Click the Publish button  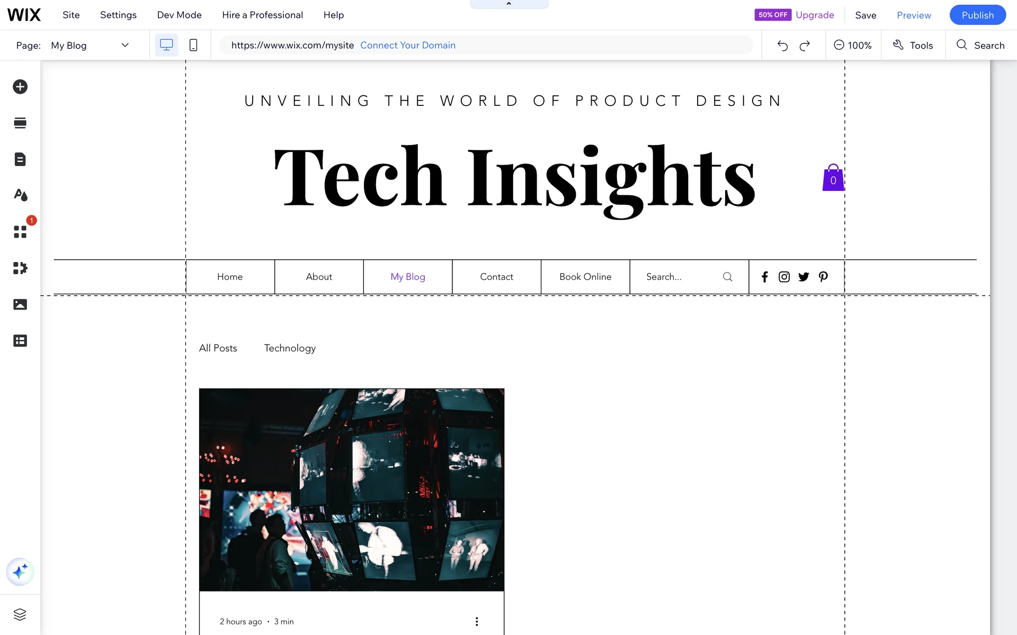[977, 15]
